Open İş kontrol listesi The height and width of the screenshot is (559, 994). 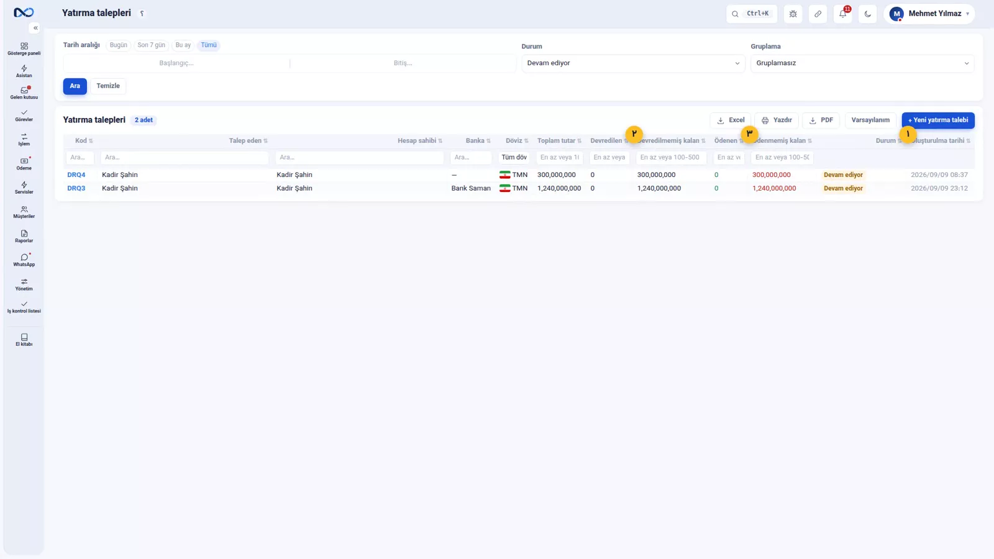[24, 307]
